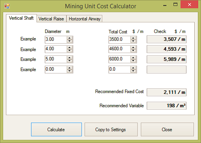
Task: Decrease the 5.00 diameter with down arrow
Action: point(69,61)
